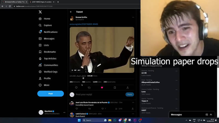Click the taskbar Search box
This screenshot has width=219, height=123.
click(x=94, y=120)
